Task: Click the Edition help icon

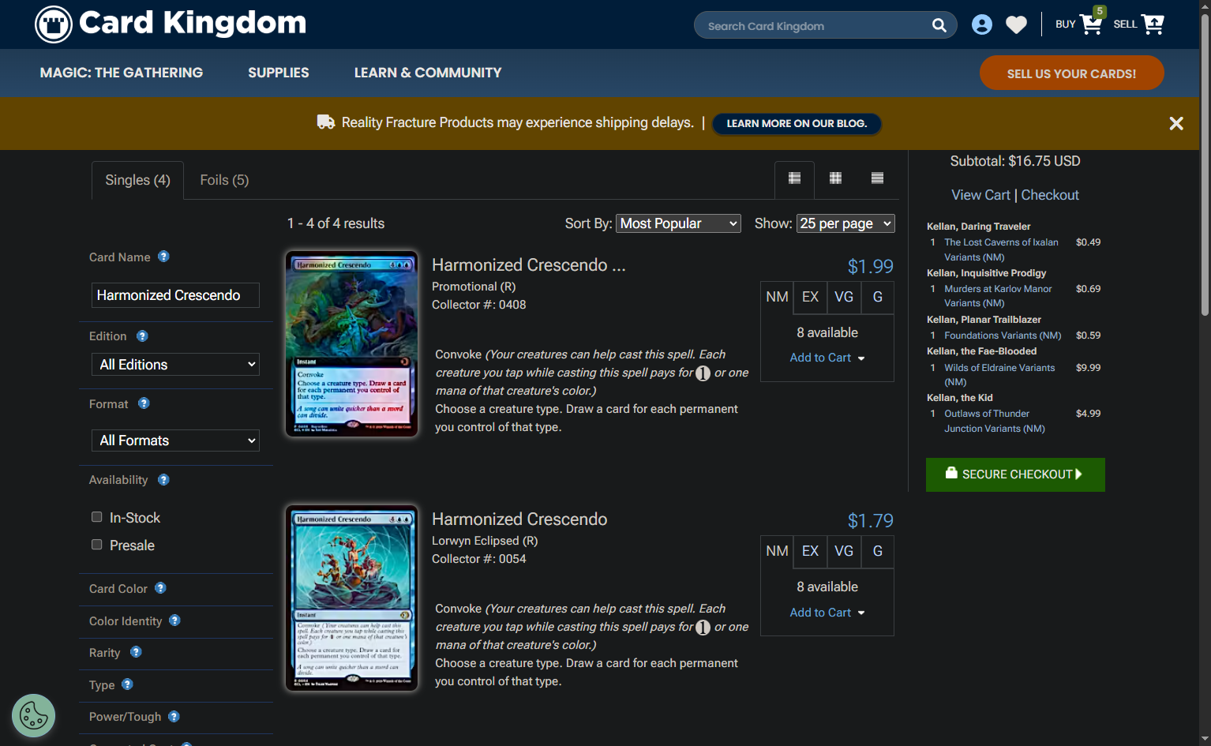Action: [x=142, y=336]
